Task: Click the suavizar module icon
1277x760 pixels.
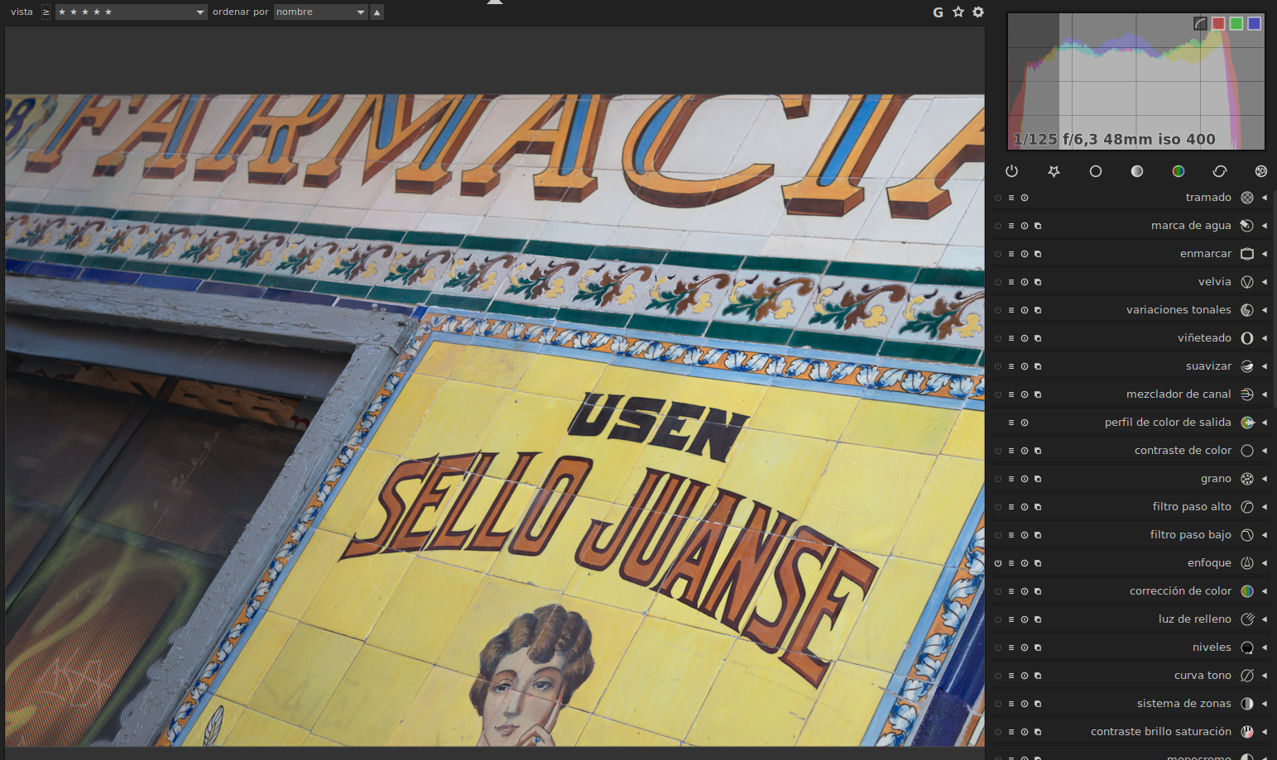Action: 1247,366
